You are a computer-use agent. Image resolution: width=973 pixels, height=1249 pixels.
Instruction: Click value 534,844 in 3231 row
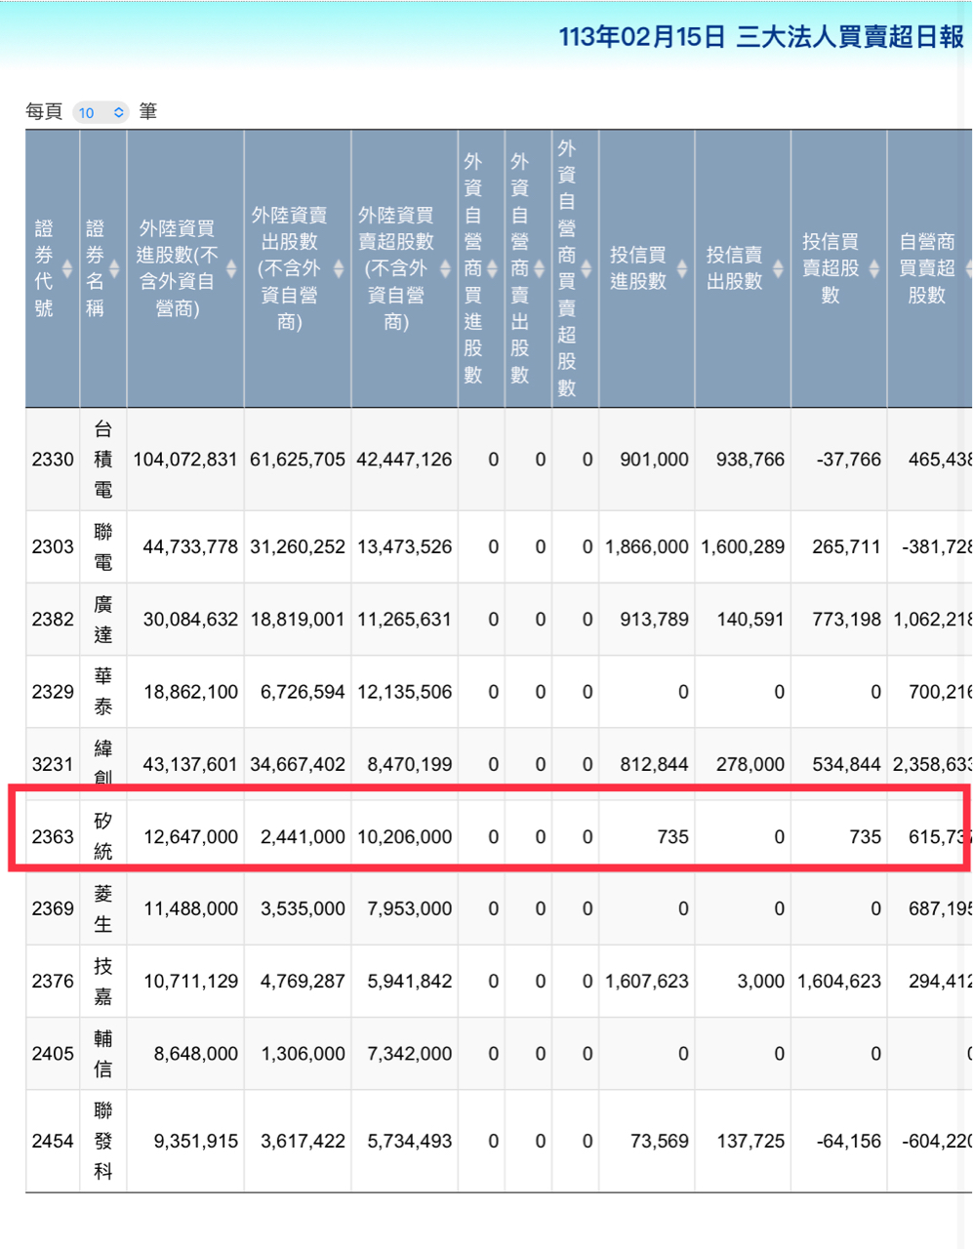tap(847, 764)
